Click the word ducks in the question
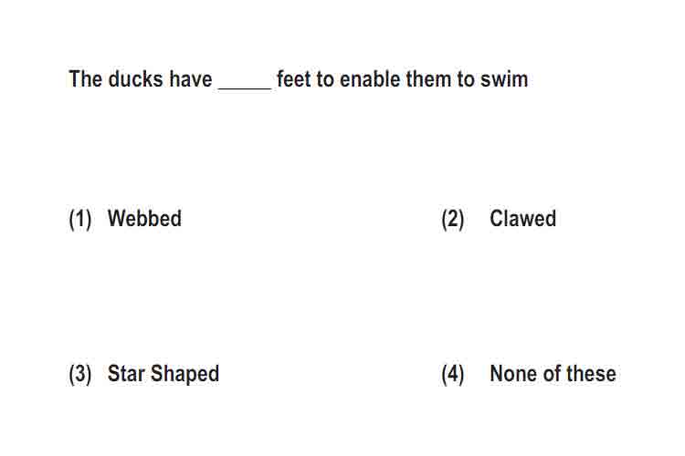The image size is (685, 456). coord(135,79)
